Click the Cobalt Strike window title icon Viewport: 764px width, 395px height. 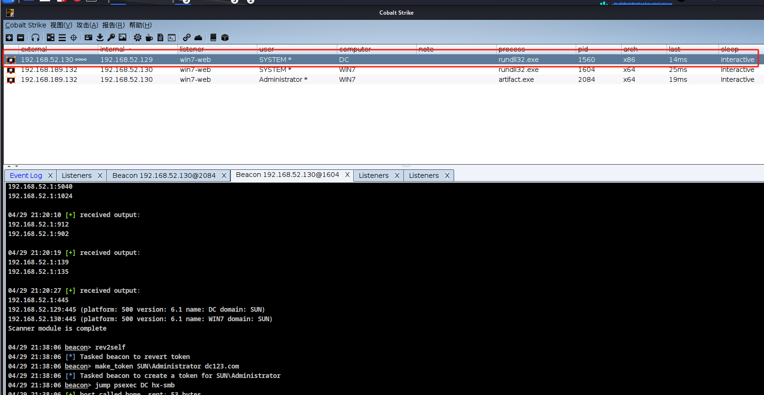[10, 13]
